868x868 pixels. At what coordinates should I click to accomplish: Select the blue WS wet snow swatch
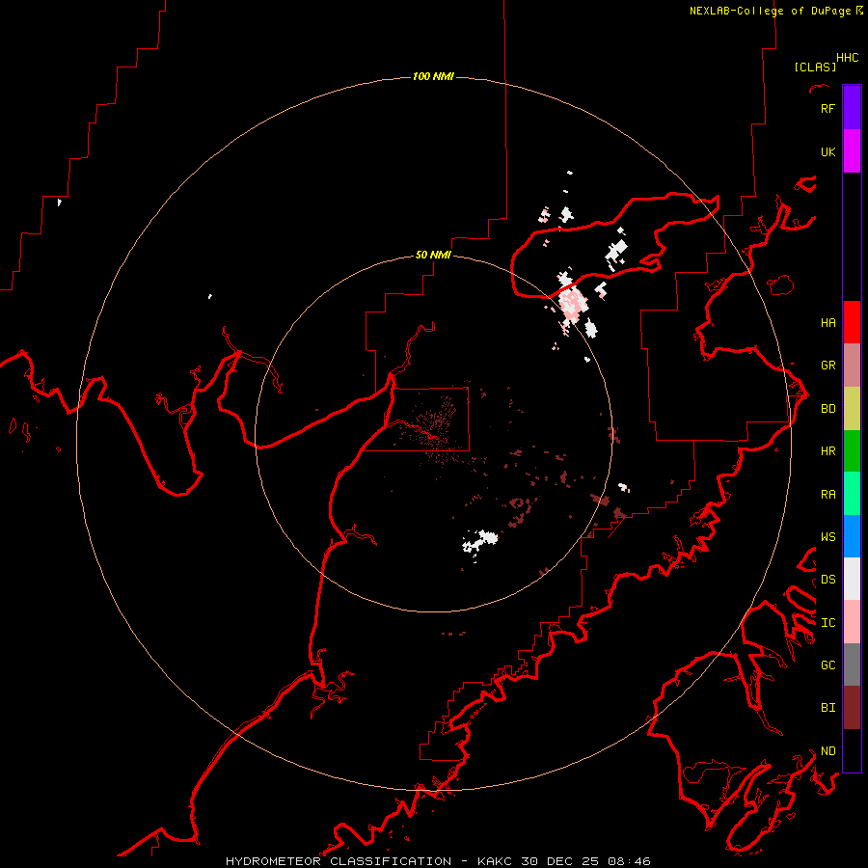tap(852, 536)
